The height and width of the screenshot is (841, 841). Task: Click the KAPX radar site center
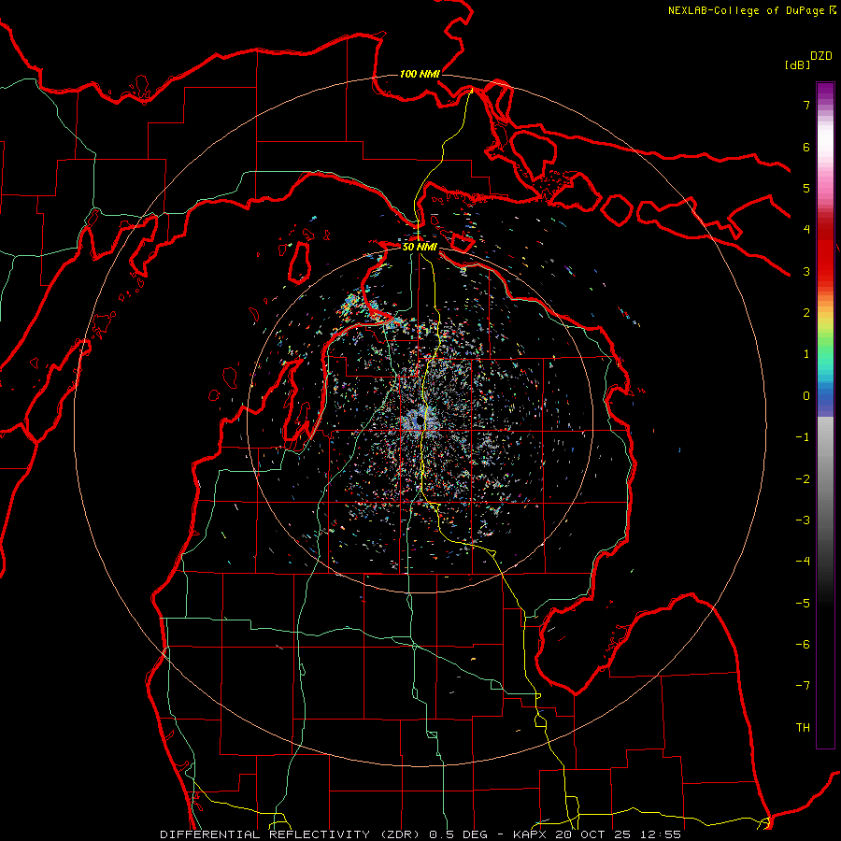click(x=420, y=421)
